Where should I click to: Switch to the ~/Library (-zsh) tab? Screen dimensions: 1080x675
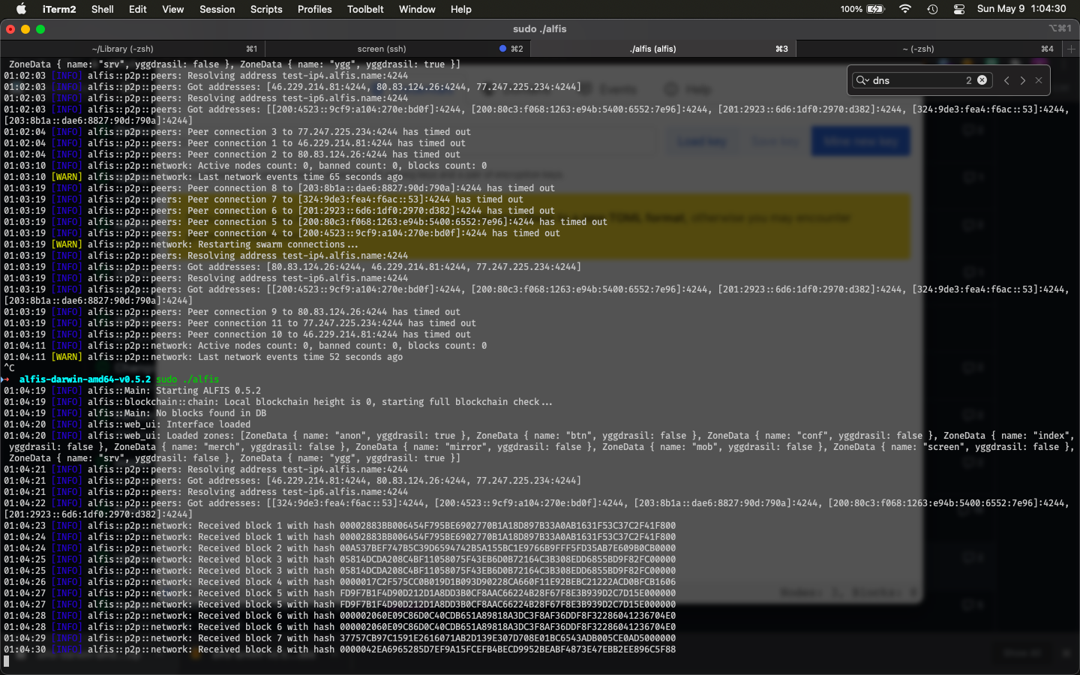(x=133, y=49)
